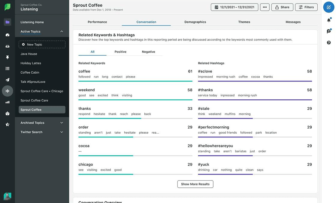Image resolution: width=336 pixels, height=203 pixels.
Task: Click the '#thanks' hashtag
Action: (x=205, y=90)
